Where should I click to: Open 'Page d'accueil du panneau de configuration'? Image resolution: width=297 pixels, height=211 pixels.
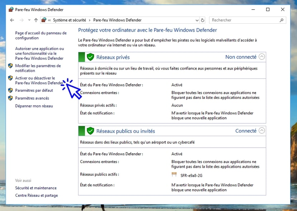coord(41,35)
